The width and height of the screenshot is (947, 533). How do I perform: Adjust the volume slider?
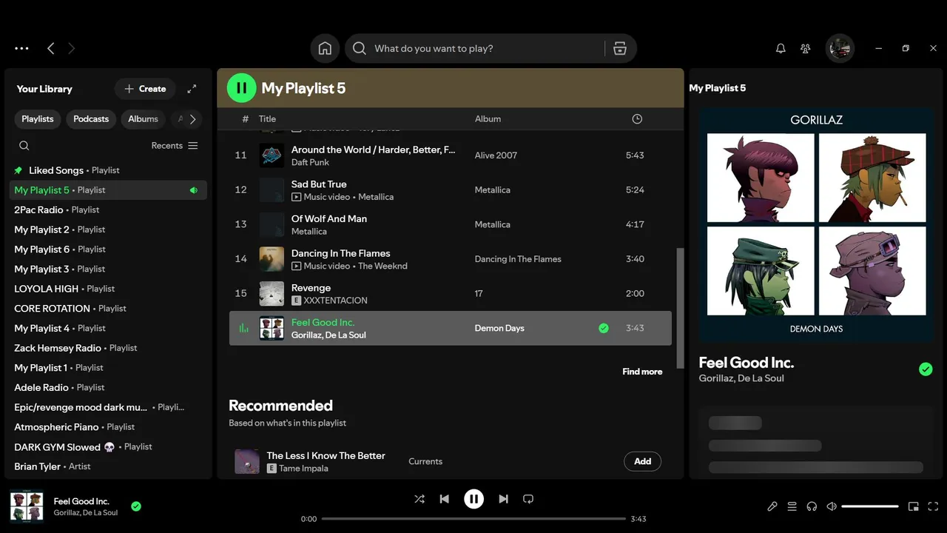pos(870,506)
